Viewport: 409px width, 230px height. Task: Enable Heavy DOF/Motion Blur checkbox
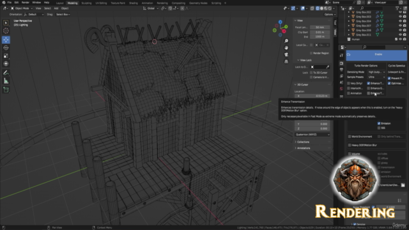[x=350, y=145]
